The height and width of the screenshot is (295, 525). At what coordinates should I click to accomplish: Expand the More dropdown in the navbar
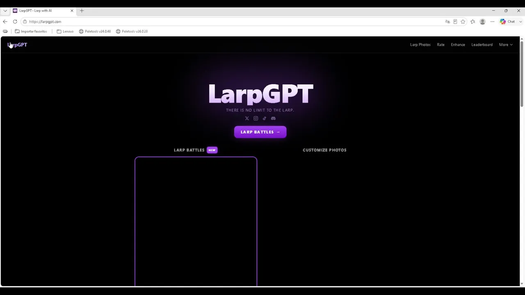point(506,45)
